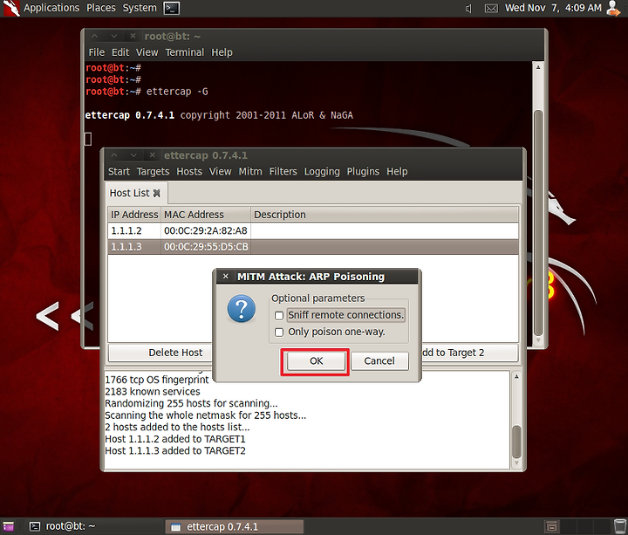628x535 pixels.
Task: Open the Logging menu
Action: (x=322, y=172)
